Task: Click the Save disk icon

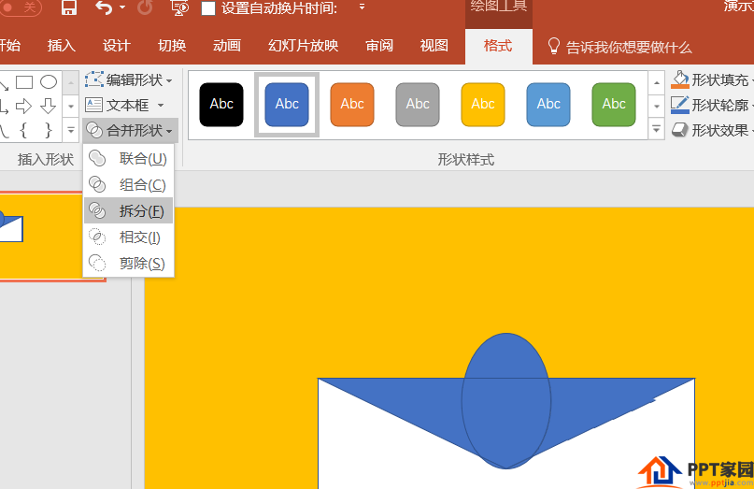Action: 69,7
